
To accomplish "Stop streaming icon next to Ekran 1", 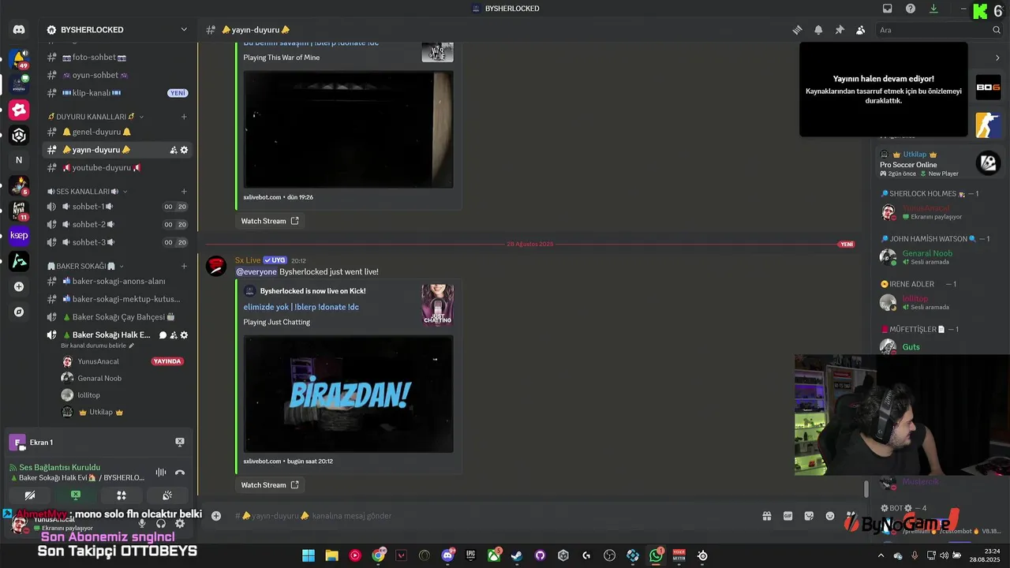I will click(180, 443).
